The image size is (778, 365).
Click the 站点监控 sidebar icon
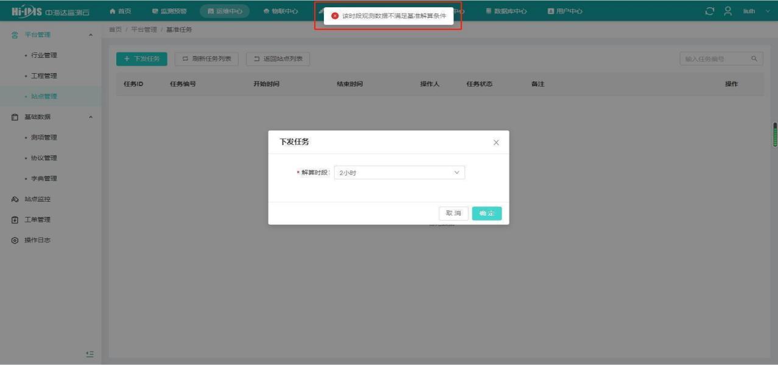point(15,199)
